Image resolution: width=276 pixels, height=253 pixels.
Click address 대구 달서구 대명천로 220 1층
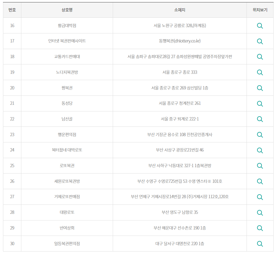[x=180, y=244]
